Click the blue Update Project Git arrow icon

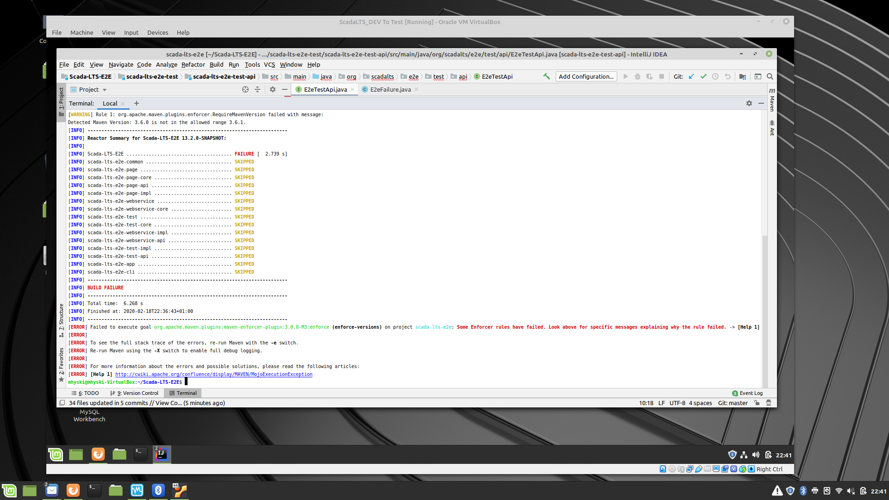click(691, 76)
